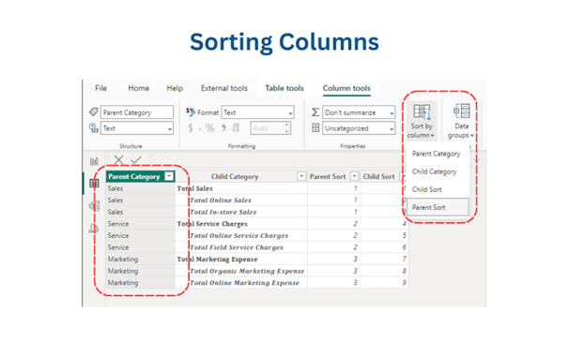The height and width of the screenshot is (341, 569).
Task: Open the Data groups menu
Action: pyautogui.click(x=461, y=121)
